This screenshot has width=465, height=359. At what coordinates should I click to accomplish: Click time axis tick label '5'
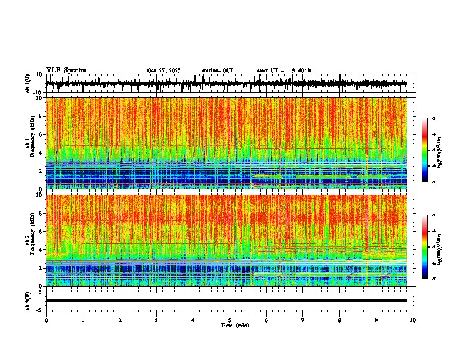pos(230,320)
